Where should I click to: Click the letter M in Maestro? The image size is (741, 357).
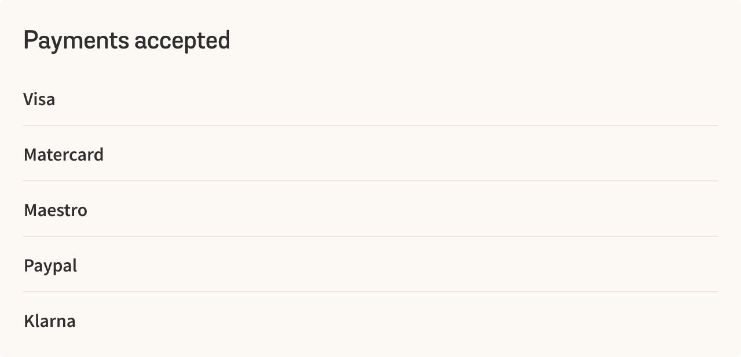tap(31, 210)
